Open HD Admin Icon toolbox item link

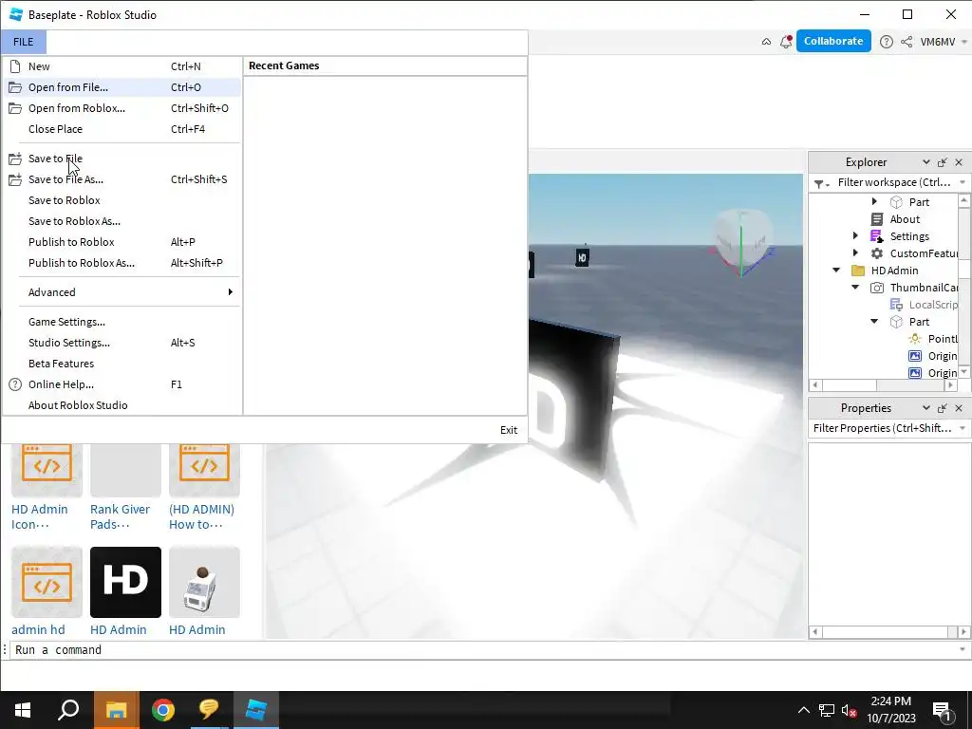[x=40, y=516]
